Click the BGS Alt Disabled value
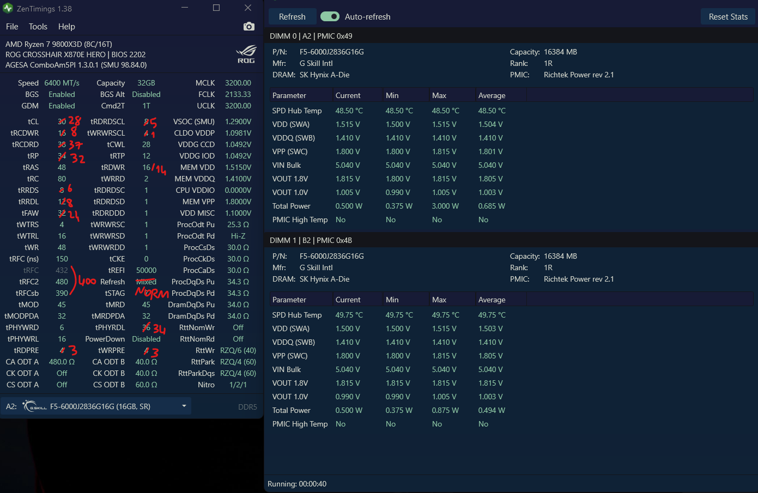This screenshot has height=493, width=758. [x=146, y=94]
